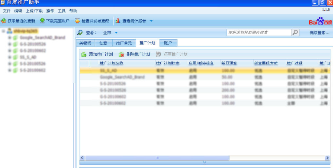The width and height of the screenshot is (333, 168).
Task: Select the 推广计划 tab
Action: (x=148, y=43)
